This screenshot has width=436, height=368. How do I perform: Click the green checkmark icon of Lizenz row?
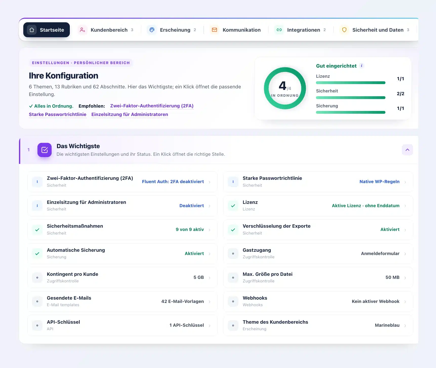[x=233, y=206]
